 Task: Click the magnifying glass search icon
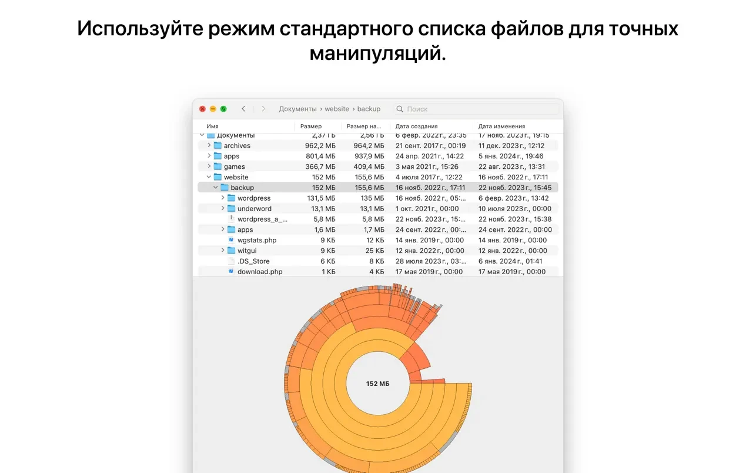[x=400, y=109]
